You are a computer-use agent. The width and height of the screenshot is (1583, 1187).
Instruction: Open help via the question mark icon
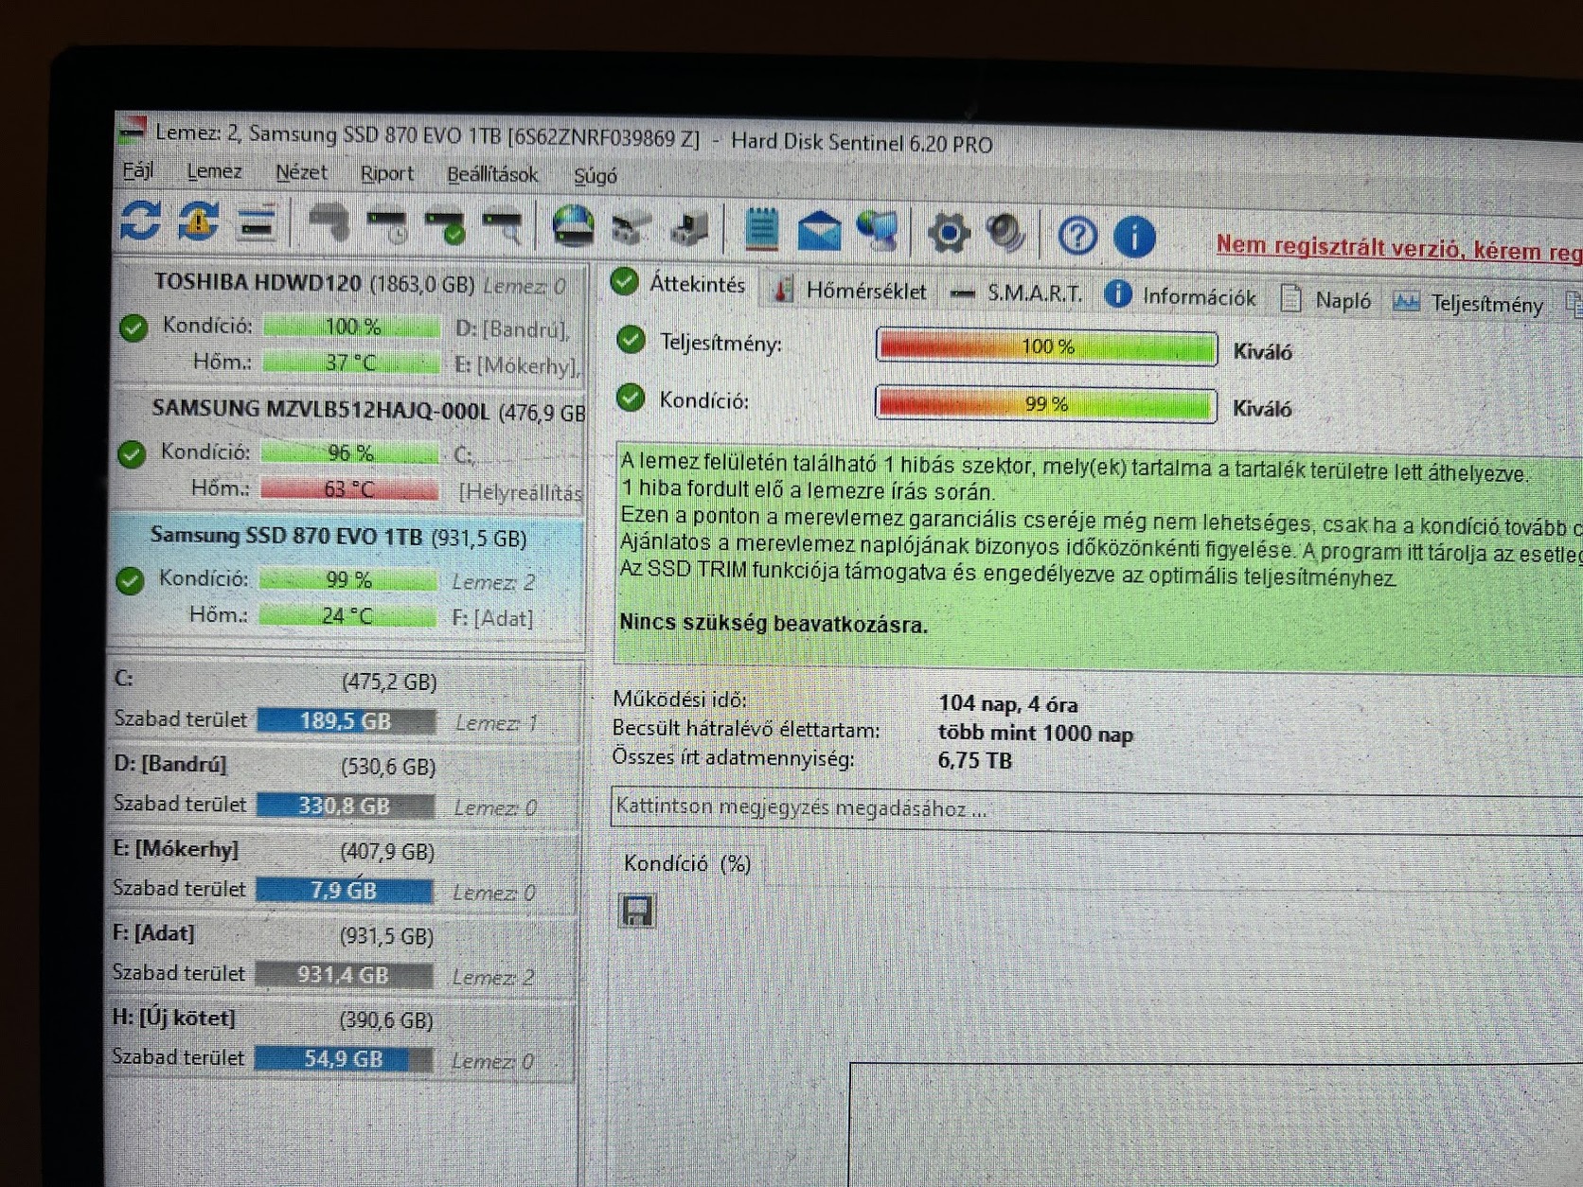[x=1076, y=235]
